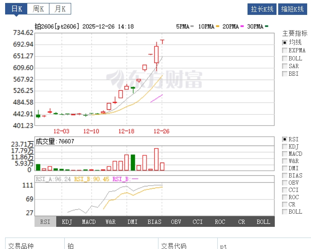The image size is (311, 249).
Task: Select the BBI main indicator option
Action: (285, 74)
